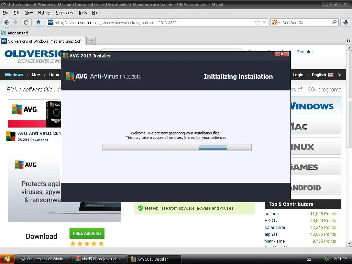Screen dimensions: 352x264
Task: Open contributor sofiane's profile
Action: 272,214
